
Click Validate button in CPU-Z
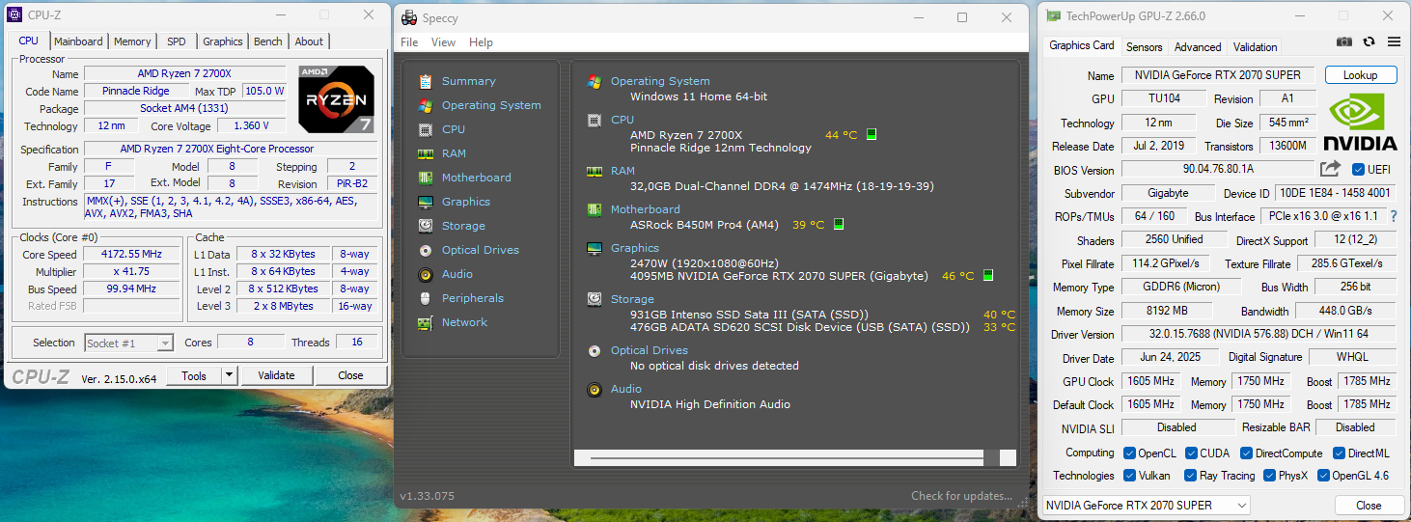276,375
